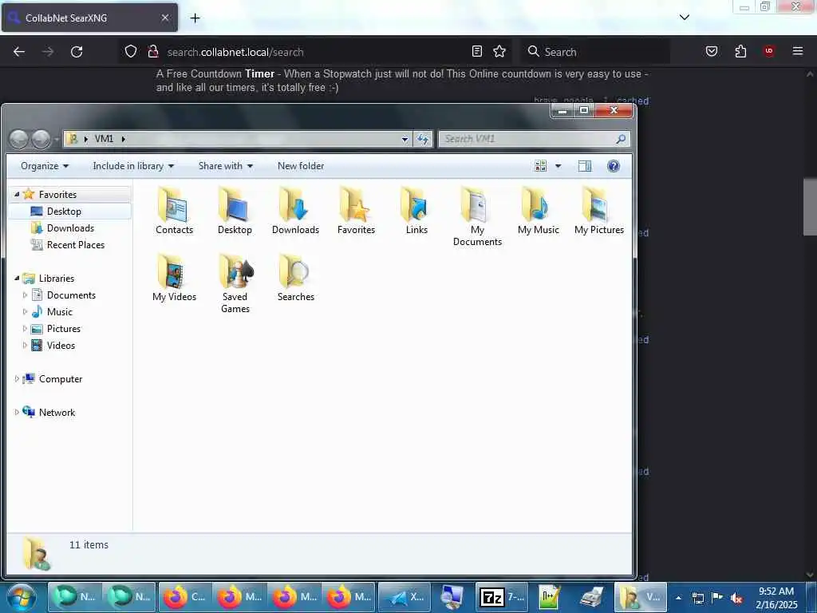Screen dimensions: 817x613
Task: Open Firefox extensions menu
Action: (x=740, y=51)
